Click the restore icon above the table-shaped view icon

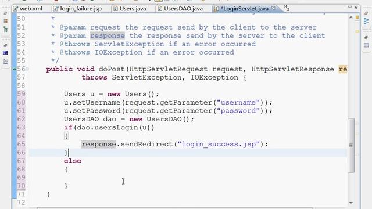point(366,37)
